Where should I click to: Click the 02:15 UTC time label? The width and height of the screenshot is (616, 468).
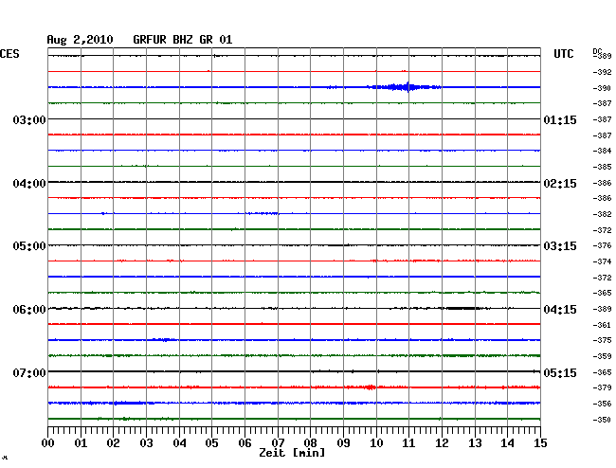(x=560, y=184)
